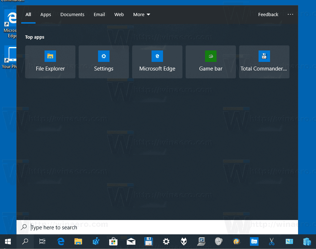Viewport: 316px width, 249px height.
Task: Select the Documents search tab
Action: pos(72,15)
